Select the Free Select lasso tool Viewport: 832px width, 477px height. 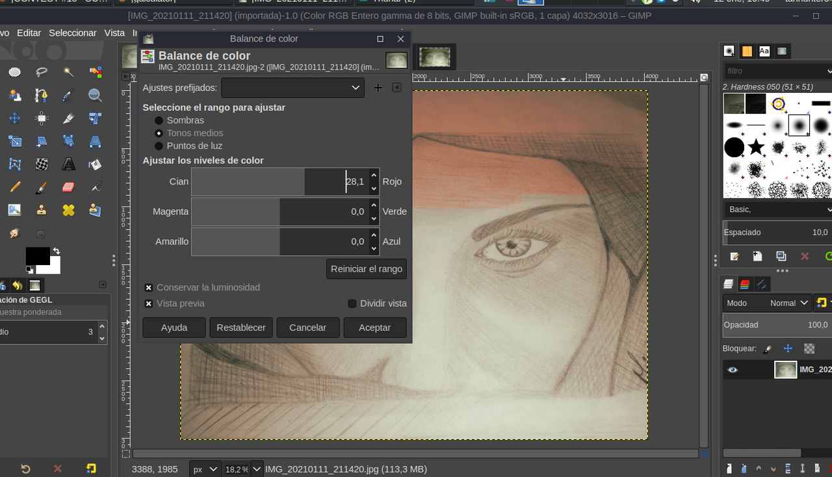coord(42,72)
